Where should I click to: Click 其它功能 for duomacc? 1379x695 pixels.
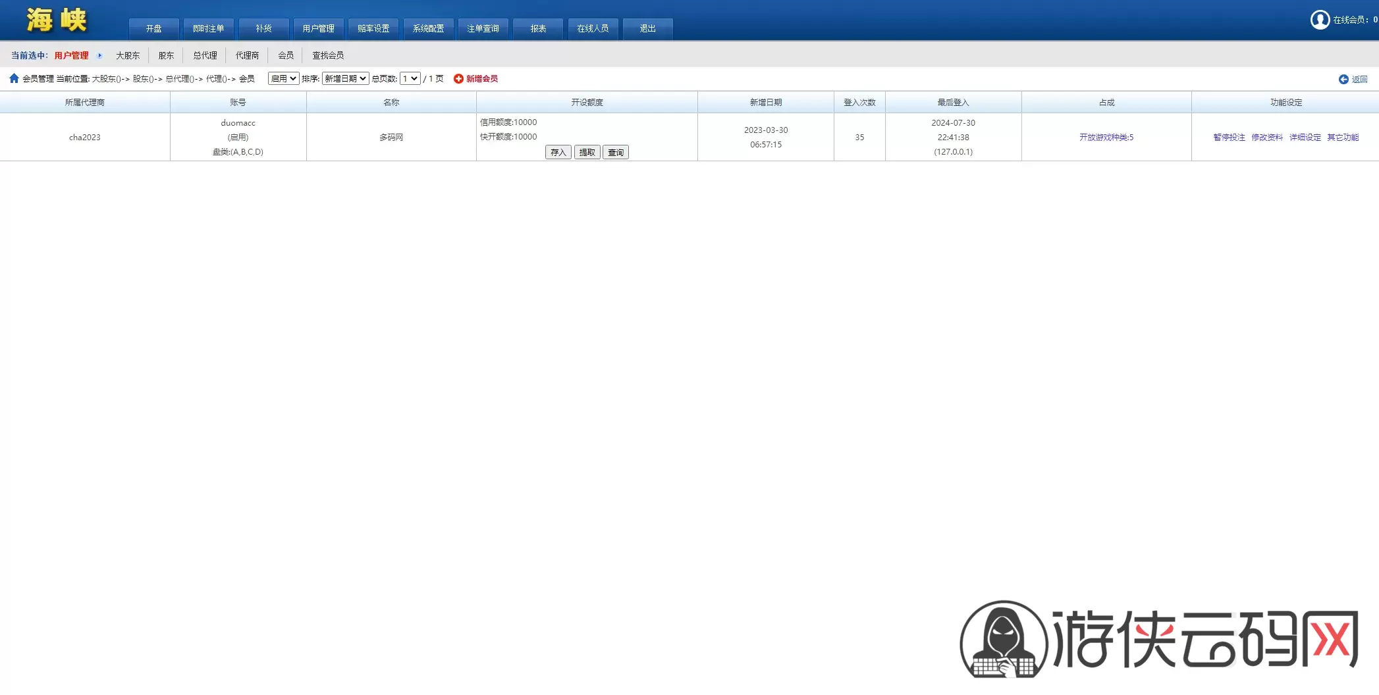coord(1343,138)
